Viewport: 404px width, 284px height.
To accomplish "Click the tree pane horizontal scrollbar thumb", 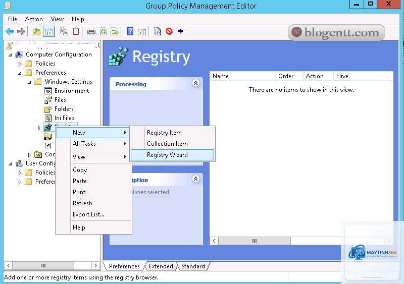I will [x=43, y=265].
